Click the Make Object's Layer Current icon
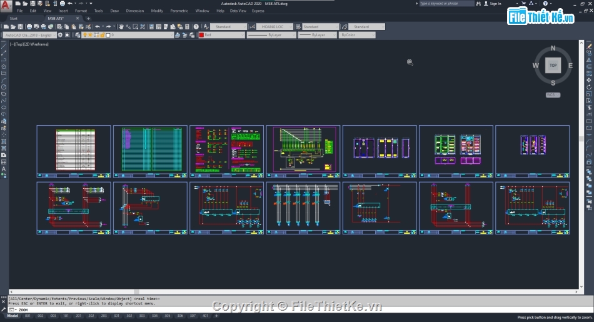Screen dimensions: 594x322 (178, 35)
